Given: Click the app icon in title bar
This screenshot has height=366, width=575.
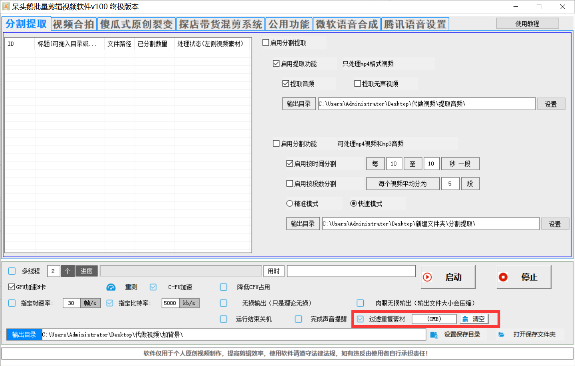Looking at the screenshot, I should click(6, 7).
